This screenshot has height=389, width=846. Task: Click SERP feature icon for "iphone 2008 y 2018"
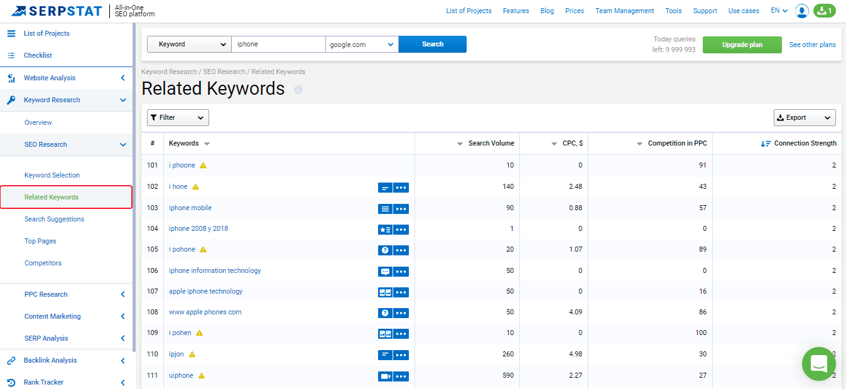click(x=385, y=229)
